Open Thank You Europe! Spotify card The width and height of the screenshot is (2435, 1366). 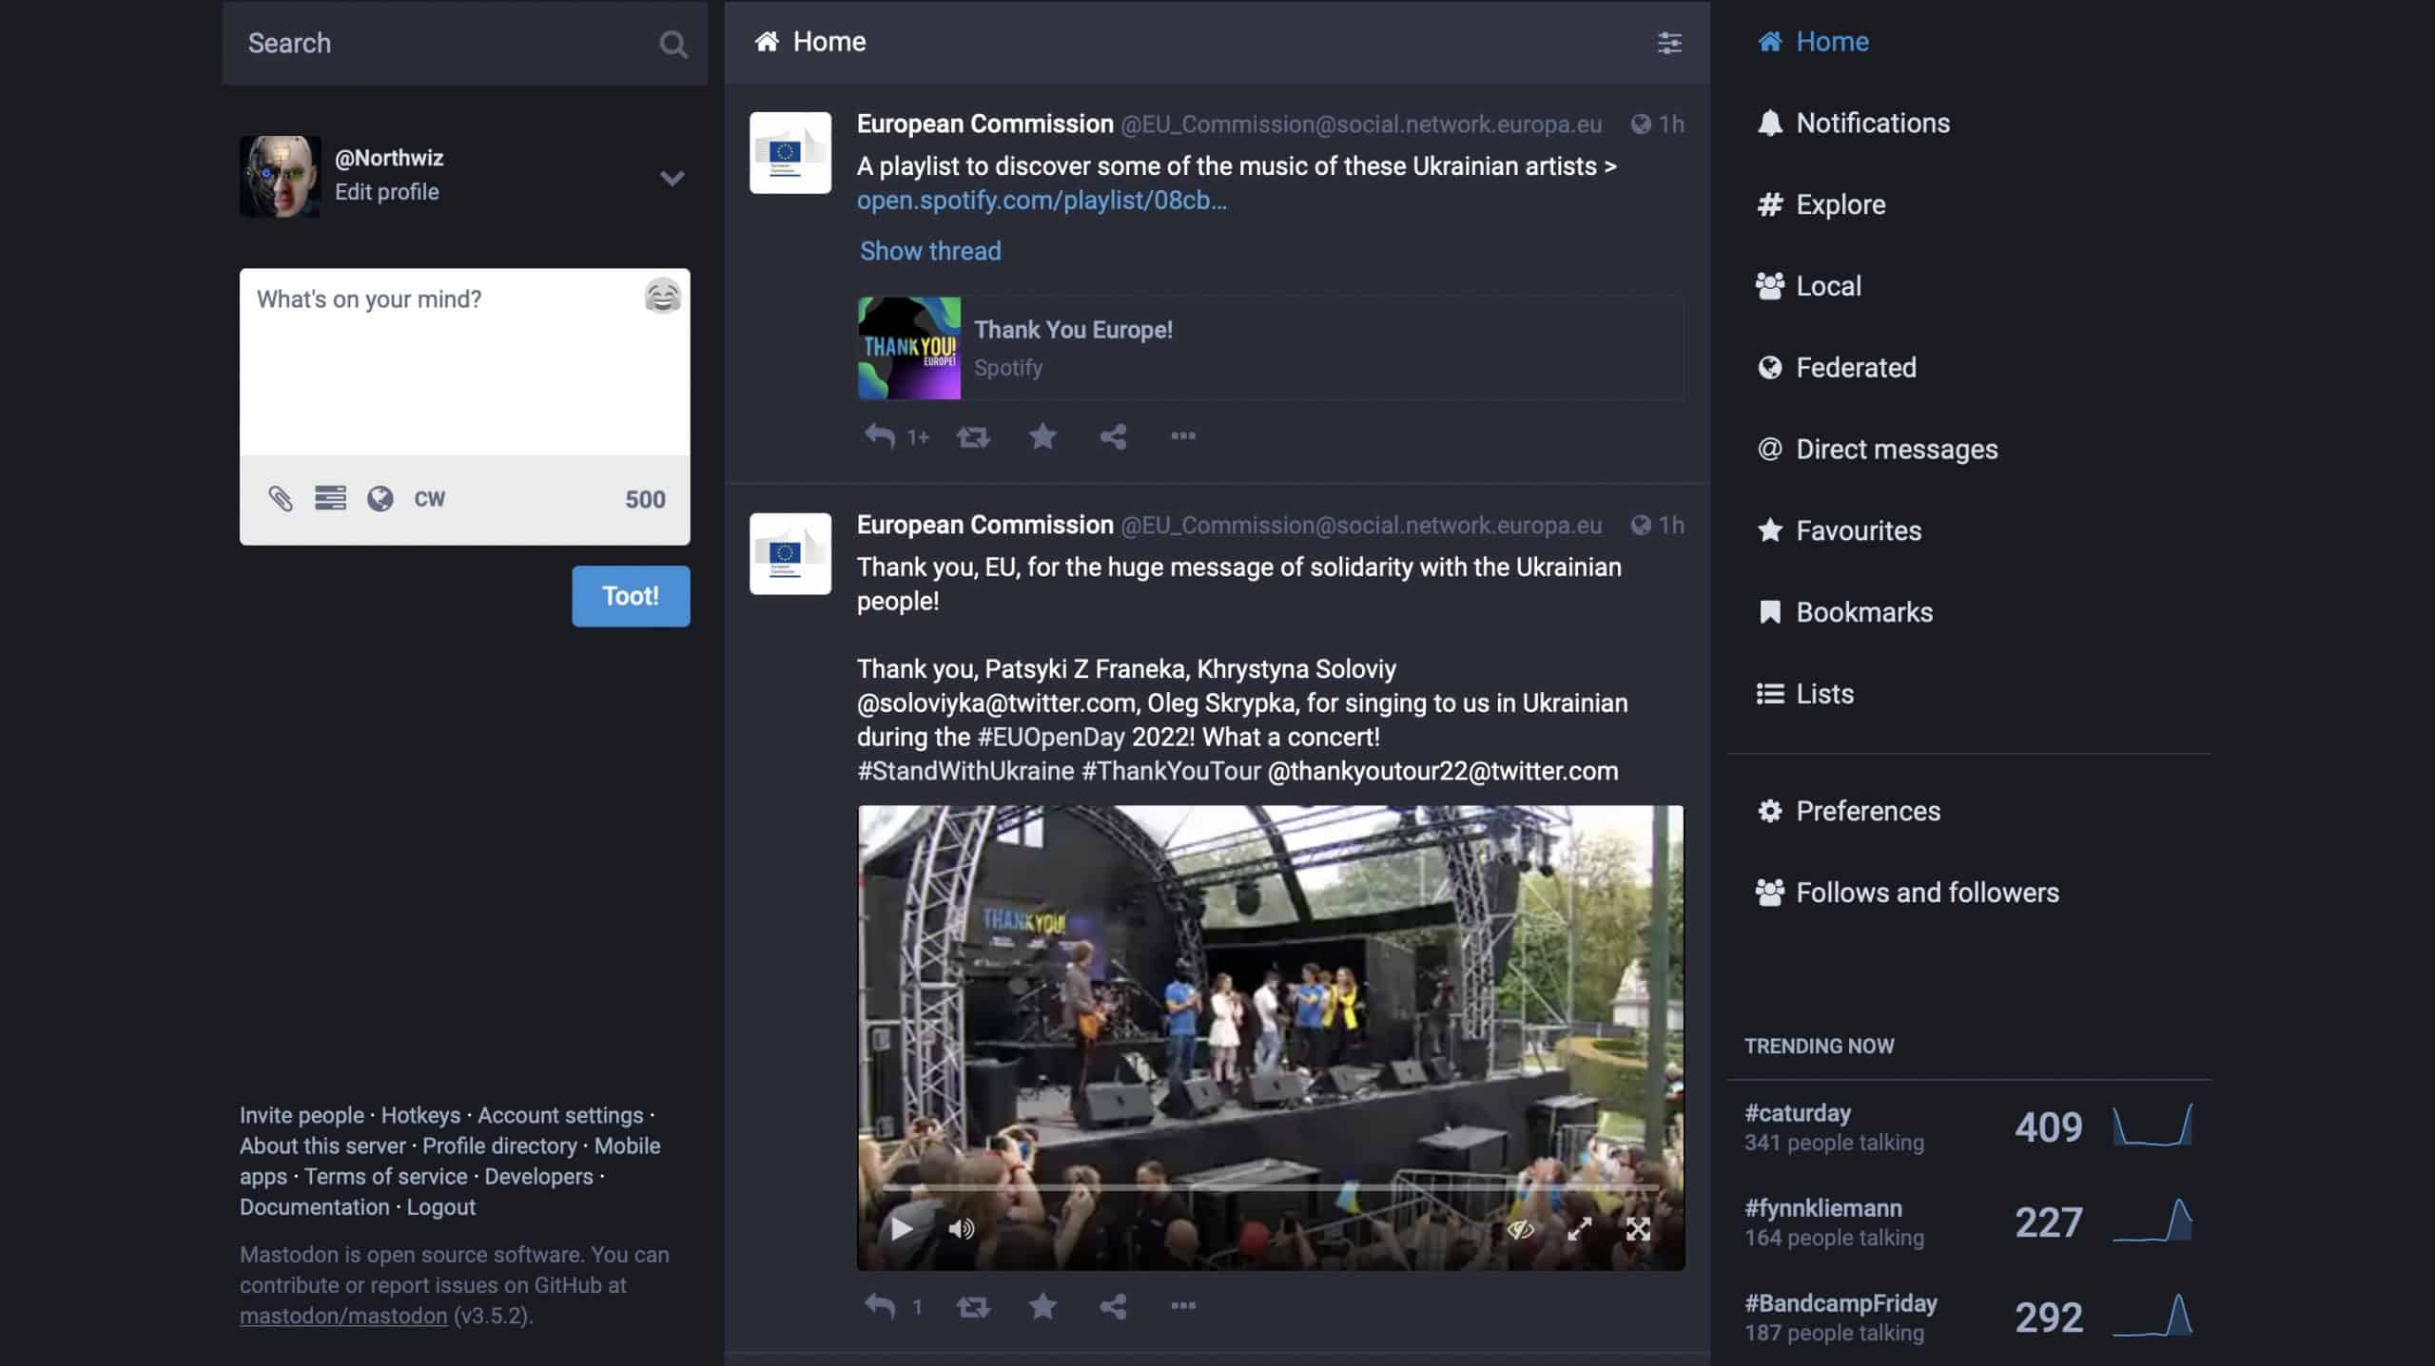(x=1270, y=348)
